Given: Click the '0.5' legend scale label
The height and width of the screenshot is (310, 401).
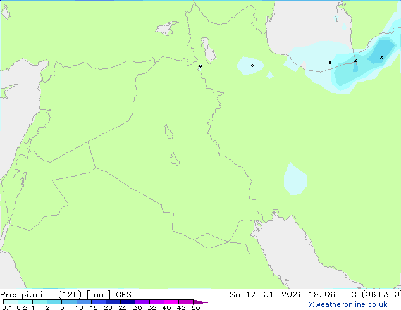Looking at the screenshot, I should (22, 307).
